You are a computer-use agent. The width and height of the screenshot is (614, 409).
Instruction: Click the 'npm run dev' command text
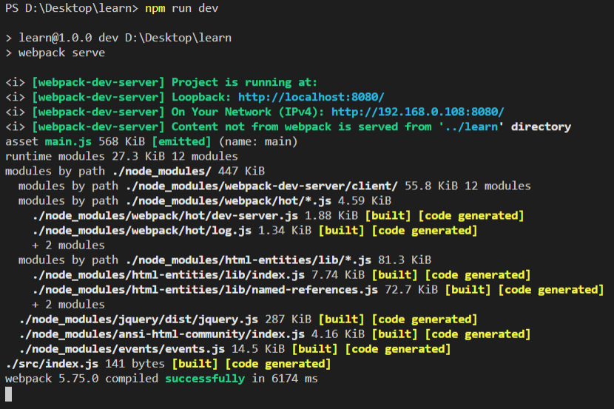tap(182, 8)
